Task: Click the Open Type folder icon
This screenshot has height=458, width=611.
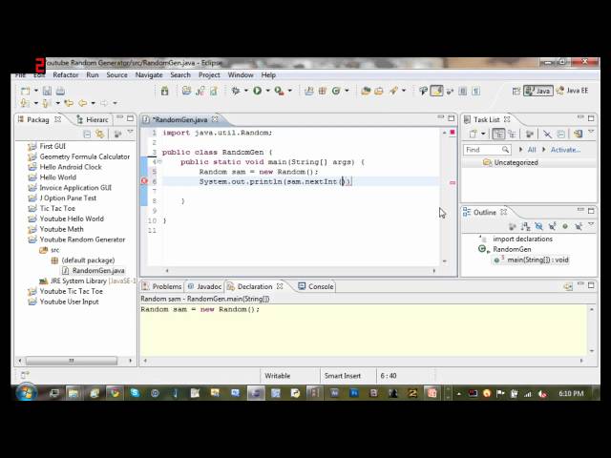Action: 366,91
